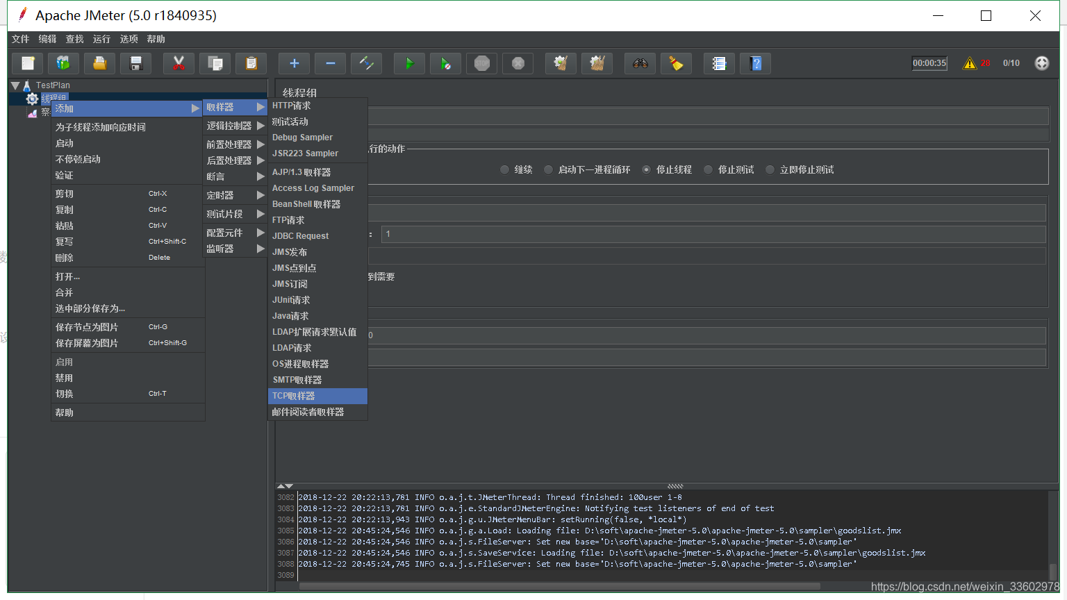Choose JSR223 Sampler entry
Screen dimensions: 1067x600
pyautogui.click(x=317, y=153)
